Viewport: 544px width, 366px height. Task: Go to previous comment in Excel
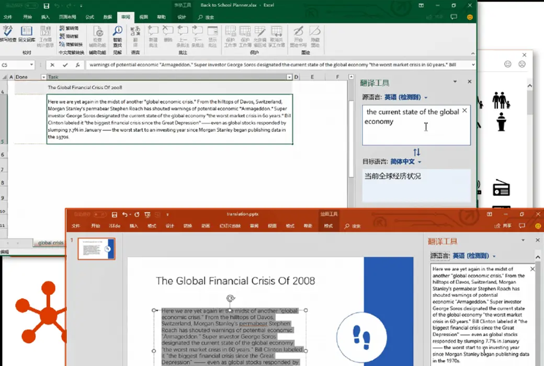click(183, 36)
